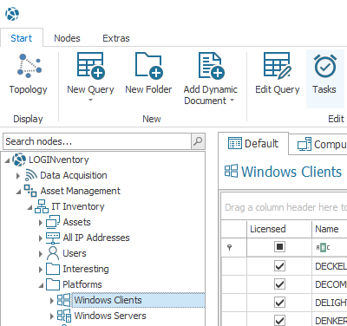347x326 pixels.
Task: Switch to the Start ribbon tab
Action: [22, 38]
